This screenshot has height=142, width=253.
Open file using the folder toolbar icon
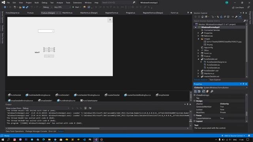20,7
